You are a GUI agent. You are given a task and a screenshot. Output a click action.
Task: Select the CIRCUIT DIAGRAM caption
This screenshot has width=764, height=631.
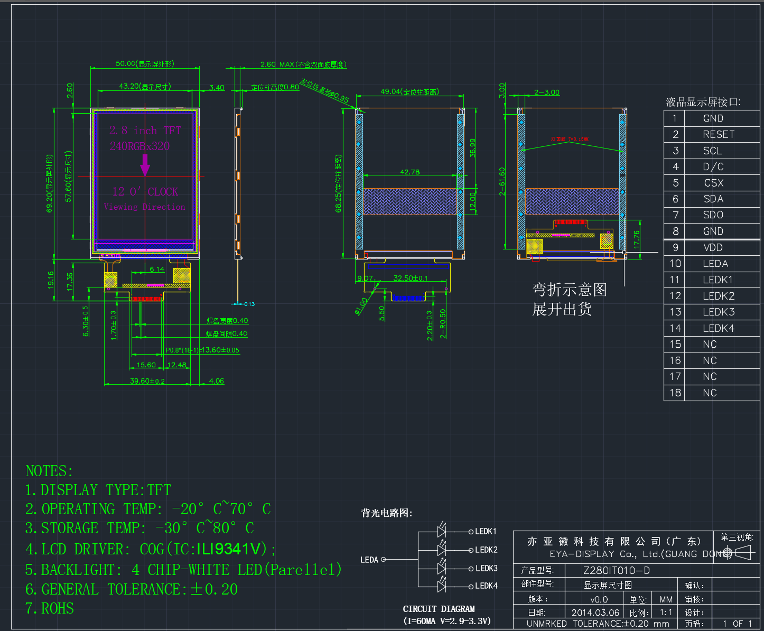[x=439, y=609]
